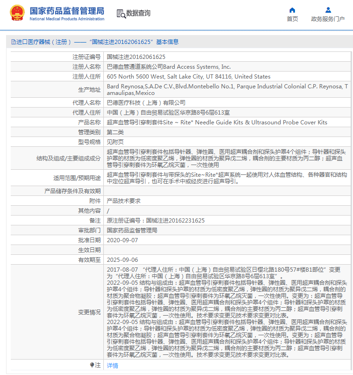Select product name Site~Rite Needle Guide Kits
The width and height of the screenshot is (353, 375).
coord(217,123)
